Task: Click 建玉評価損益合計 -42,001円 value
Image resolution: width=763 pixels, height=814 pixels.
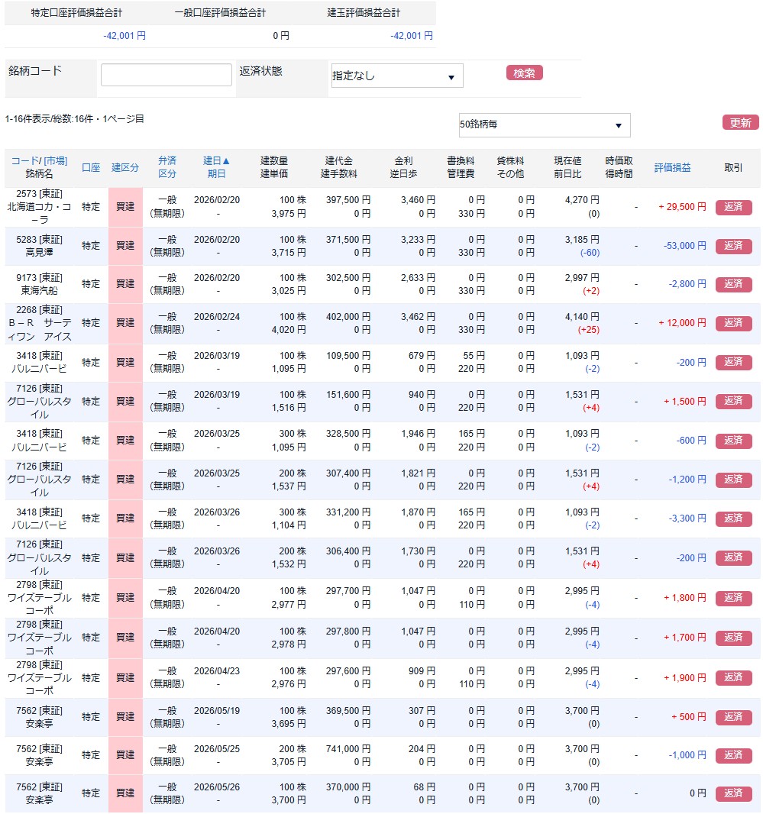Action: [412, 36]
